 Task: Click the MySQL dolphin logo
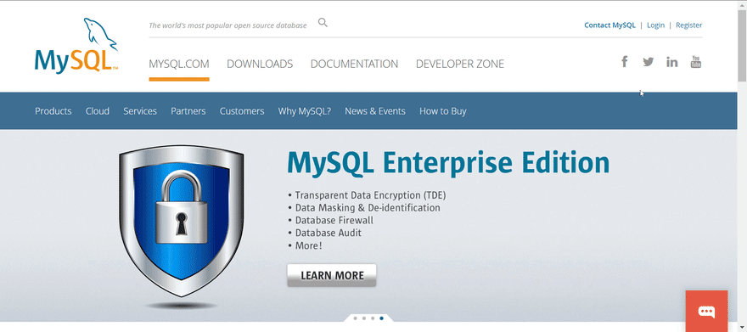[76, 46]
